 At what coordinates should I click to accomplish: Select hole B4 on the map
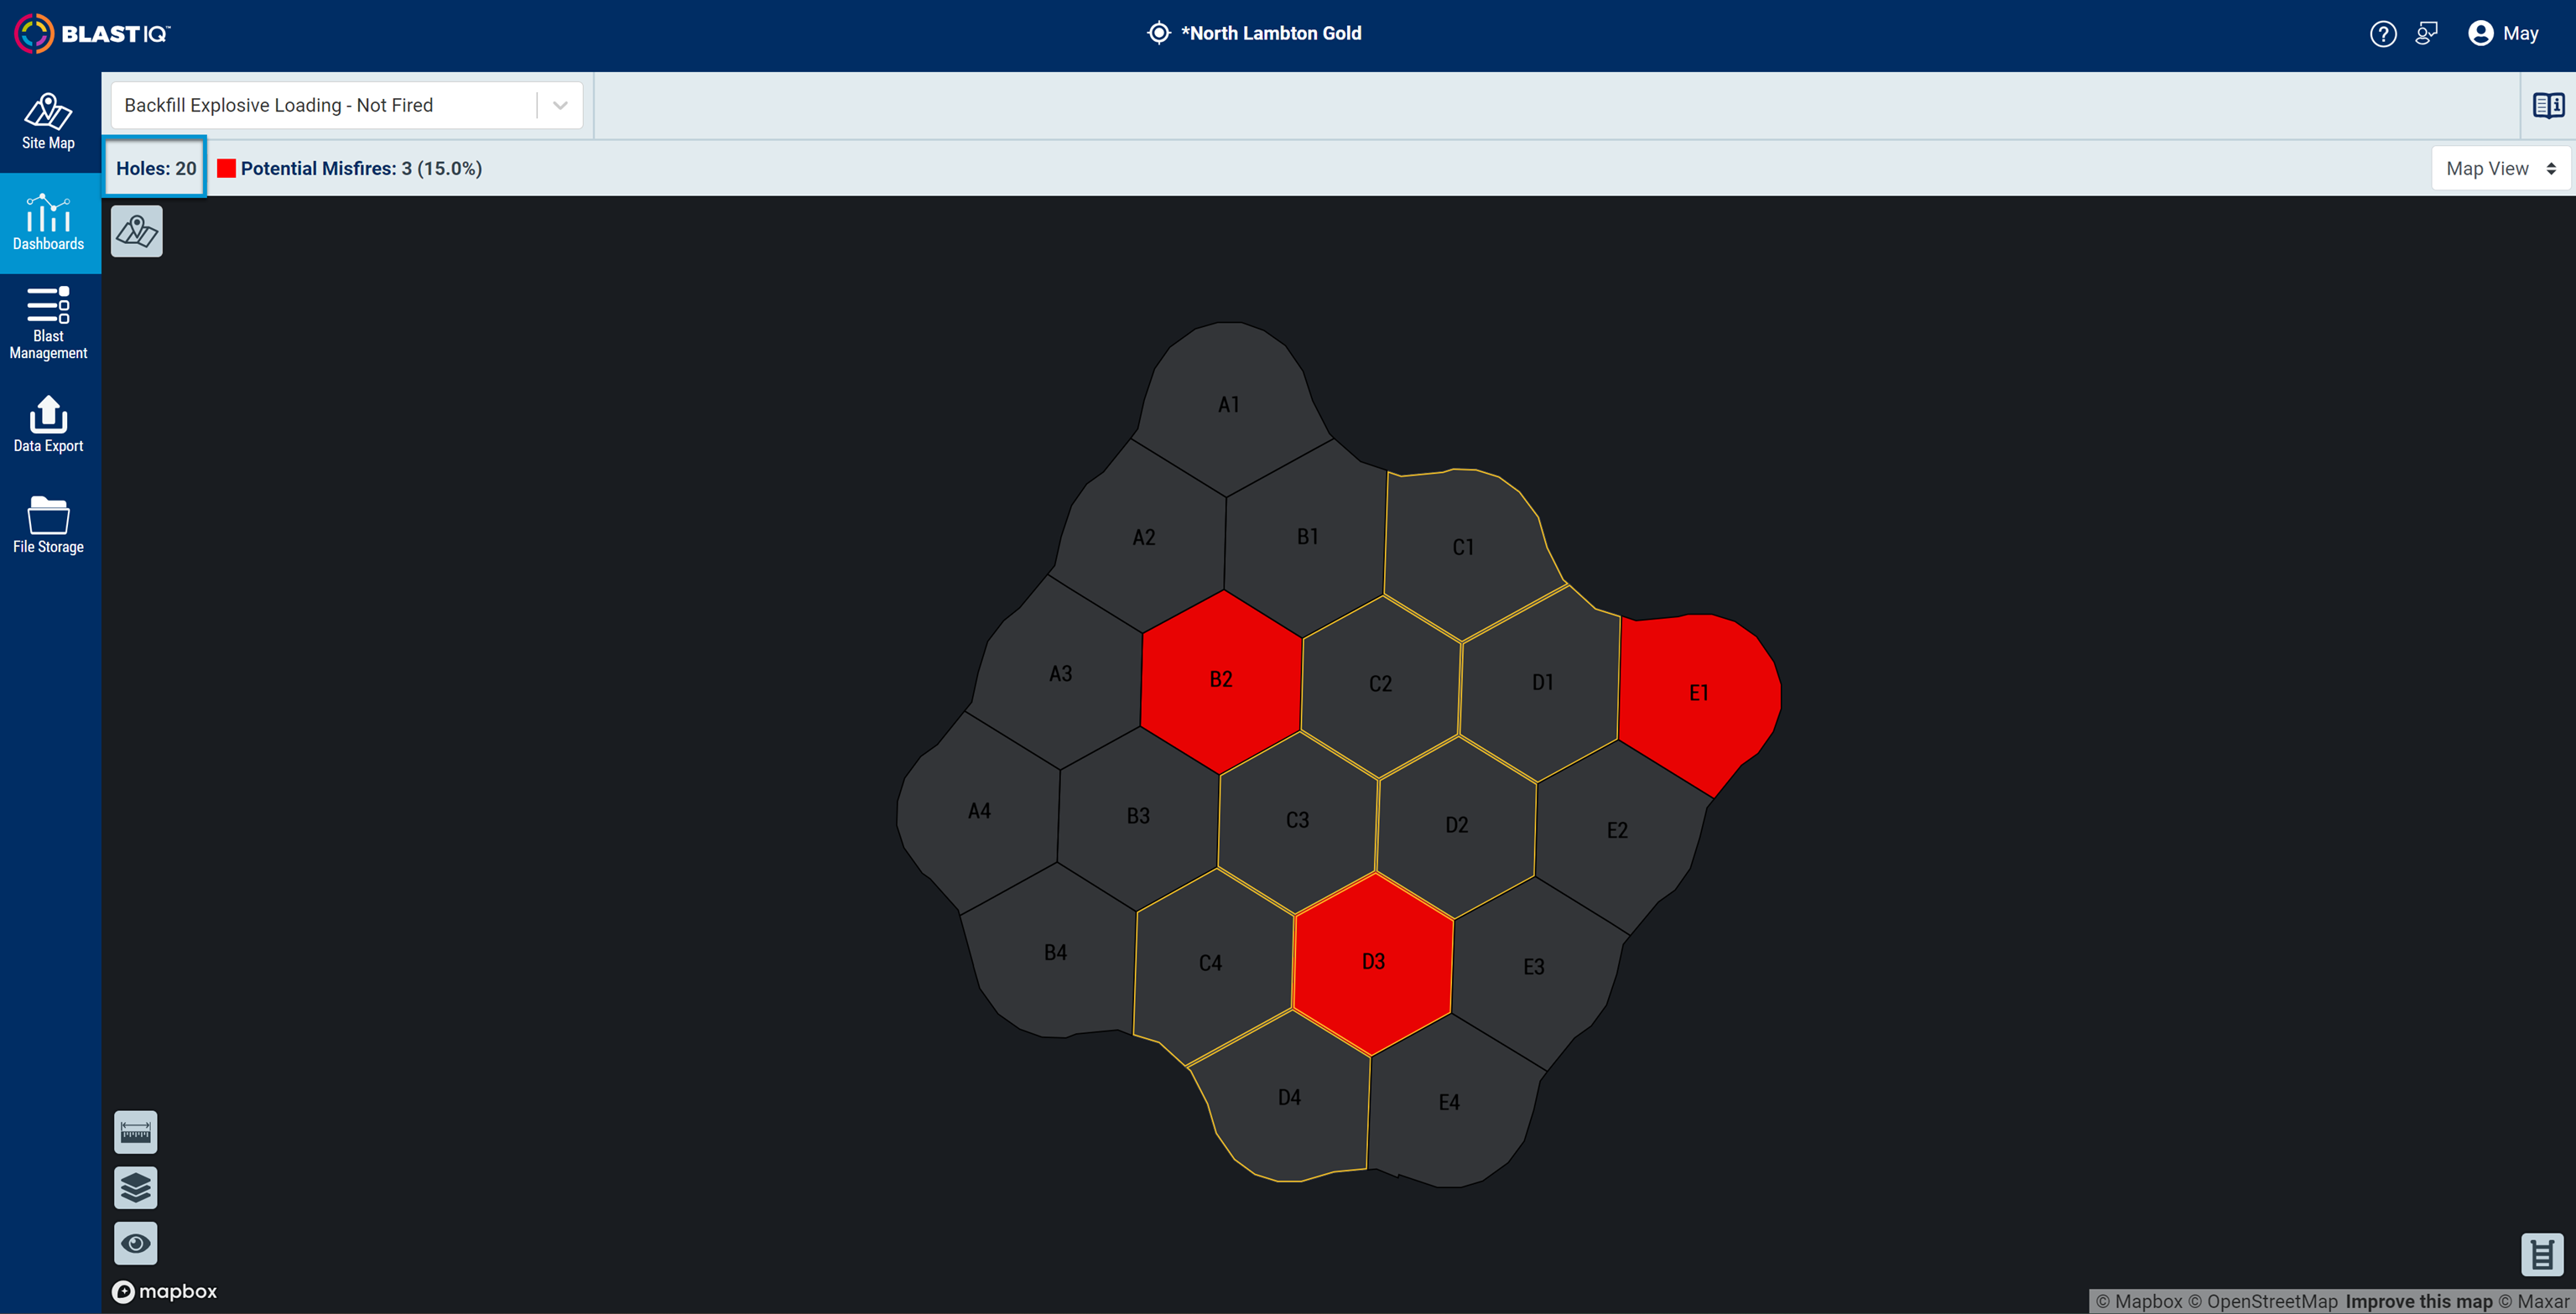click(1055, 953)
